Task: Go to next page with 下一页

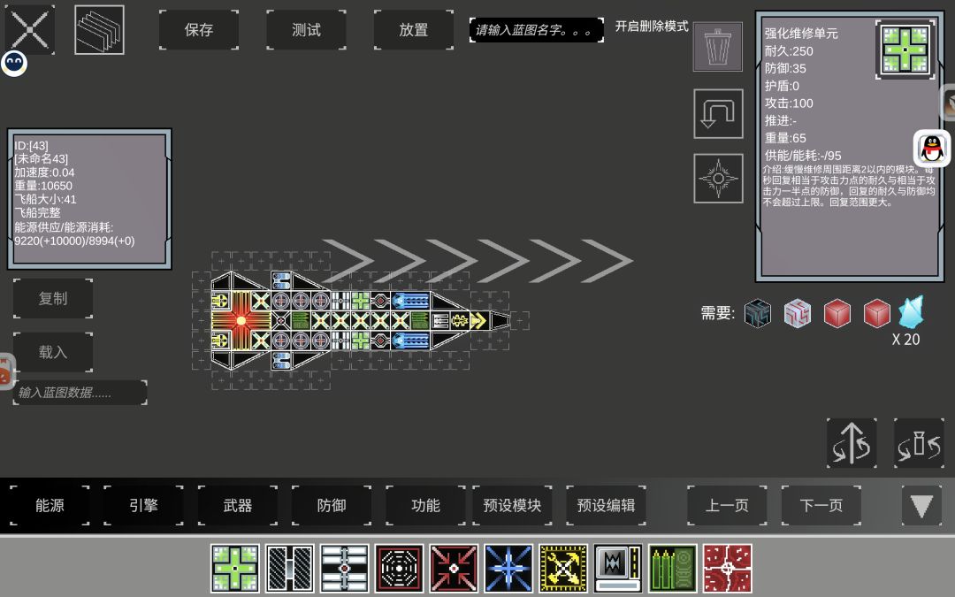Action: [x=821, y=505]
